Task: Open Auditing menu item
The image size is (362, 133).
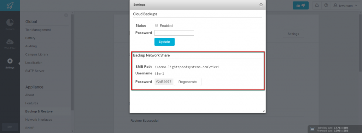Action: (x=31, y=46)
